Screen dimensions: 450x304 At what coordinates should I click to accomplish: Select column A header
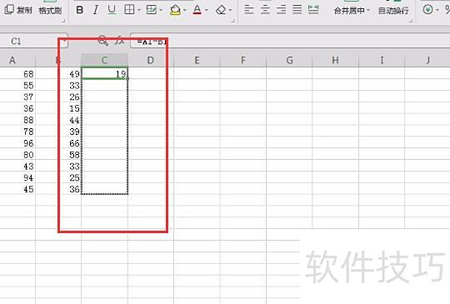tap(17, 60)
